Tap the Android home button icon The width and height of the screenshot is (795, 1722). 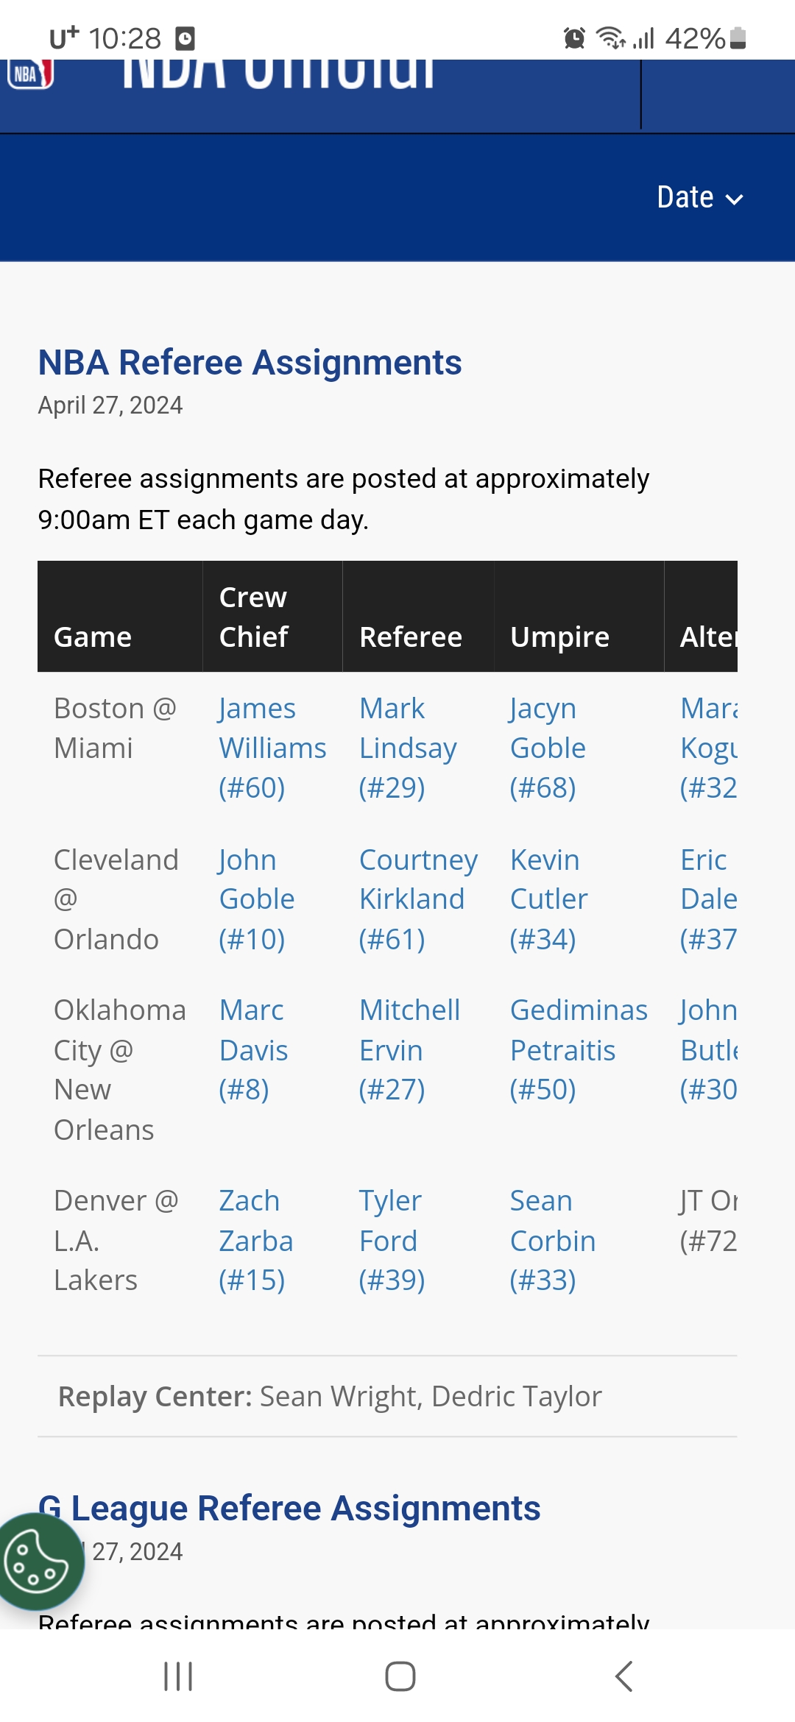400,1676
